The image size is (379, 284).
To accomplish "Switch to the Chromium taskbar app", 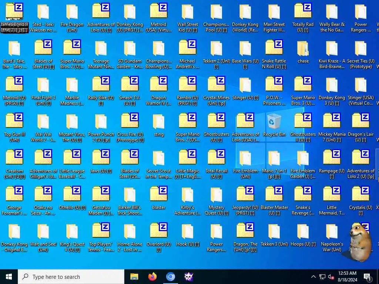I will (170, 277).
